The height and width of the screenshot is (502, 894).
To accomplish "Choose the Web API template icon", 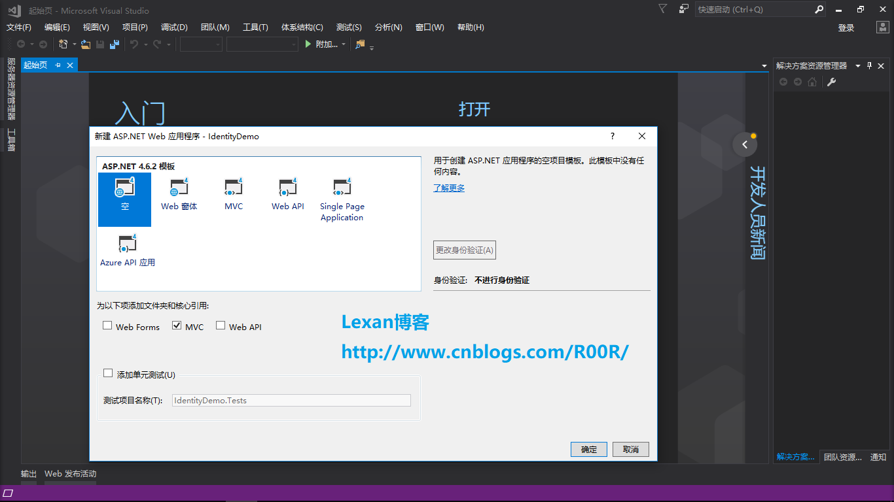I will (x=288, y=188).
